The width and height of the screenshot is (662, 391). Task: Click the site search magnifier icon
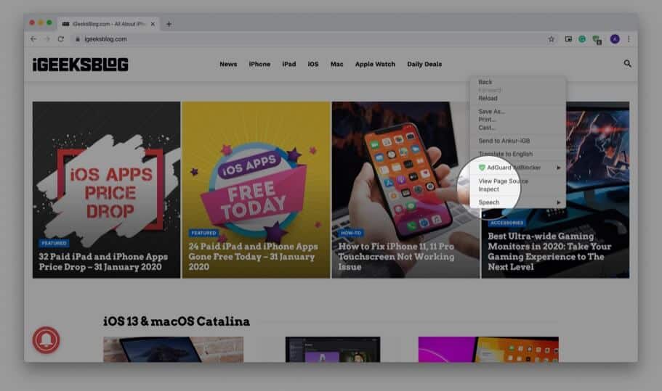627,64
